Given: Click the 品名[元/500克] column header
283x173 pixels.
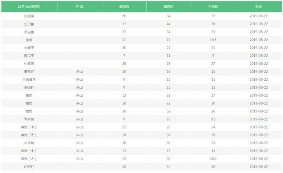Looking at the screenshot, I should (29, 7).
